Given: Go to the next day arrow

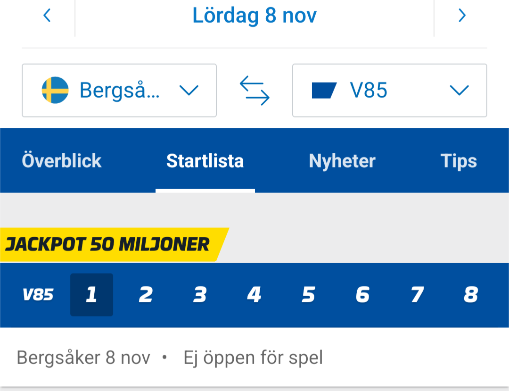Looking at the screenshot, I should (462, 16).
